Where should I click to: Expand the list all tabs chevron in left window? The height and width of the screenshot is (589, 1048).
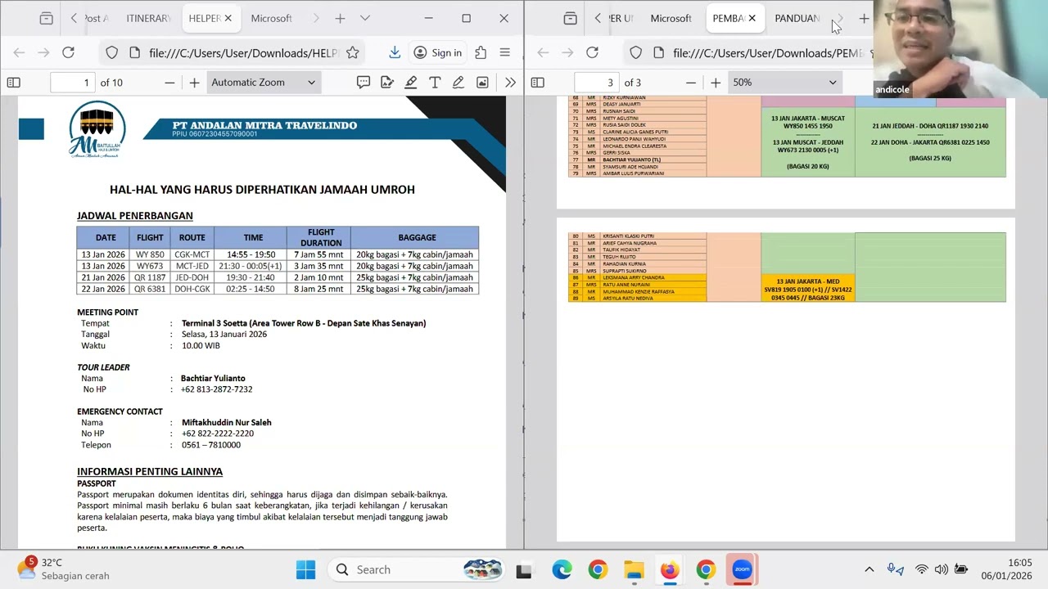(x=365, y=18)
